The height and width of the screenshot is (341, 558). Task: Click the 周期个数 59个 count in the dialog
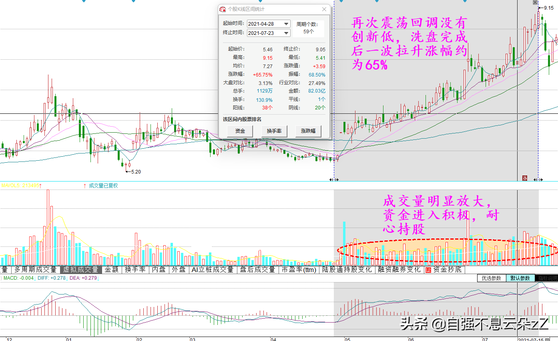pyautogui.click(x=308, y=31)
